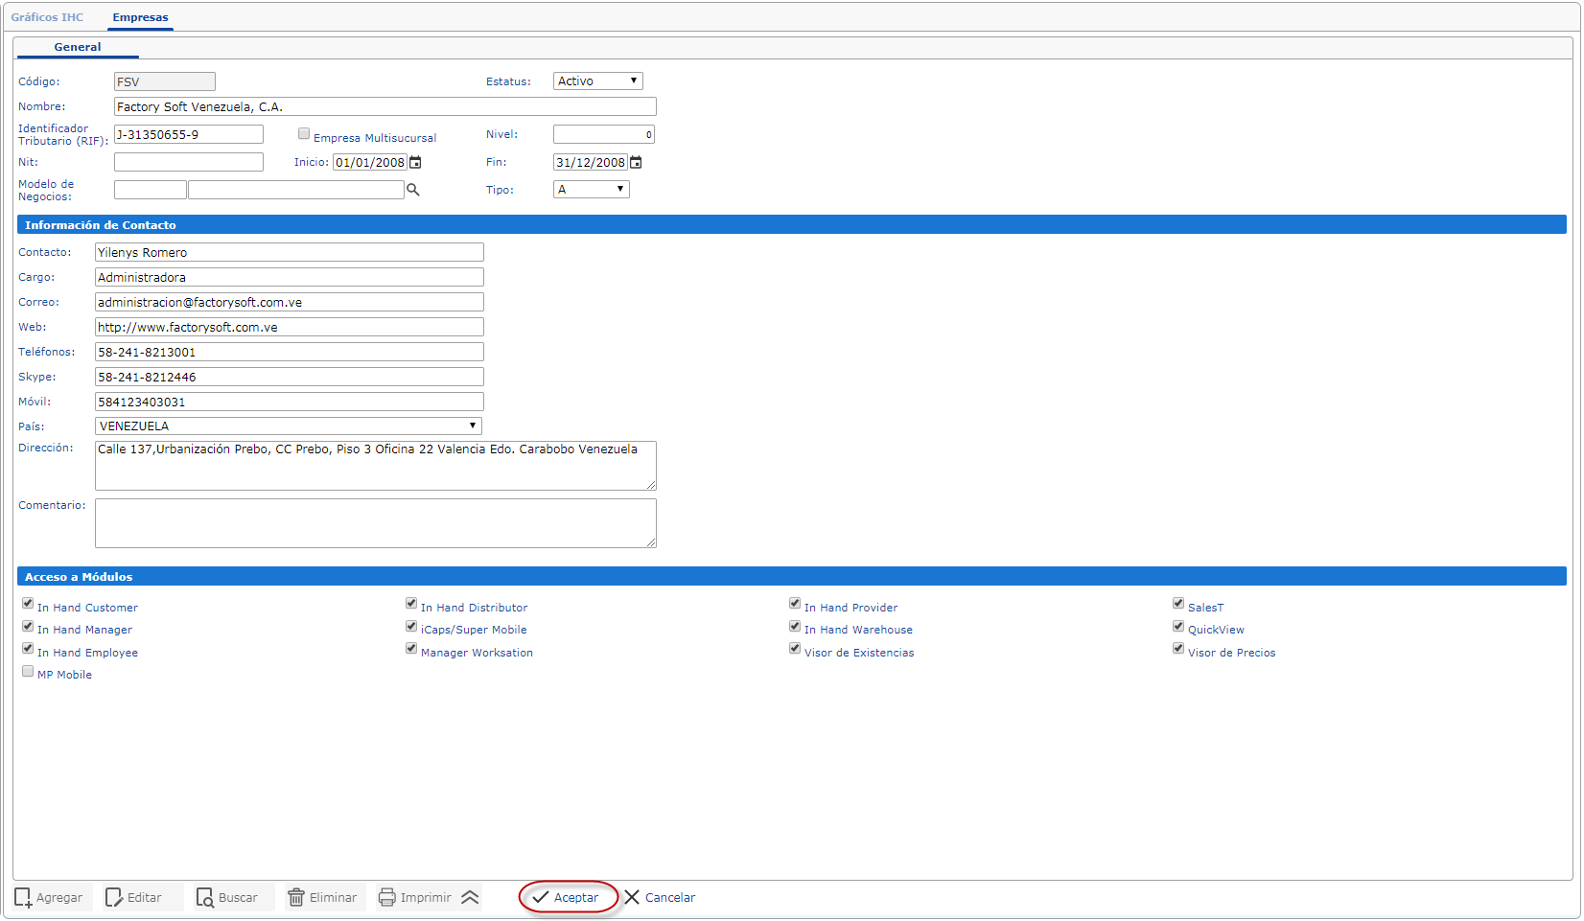
Task: Check the MP Mobile module checkbox
Action: (x=28, y=672)
